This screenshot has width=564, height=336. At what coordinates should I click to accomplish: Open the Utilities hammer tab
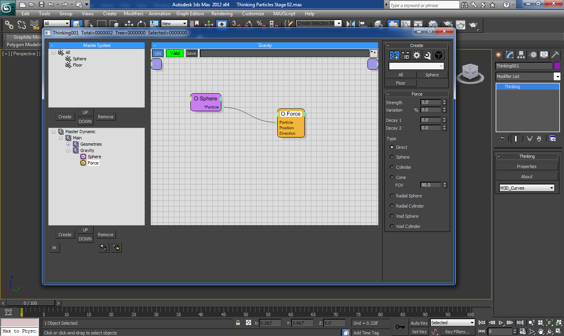555,55
